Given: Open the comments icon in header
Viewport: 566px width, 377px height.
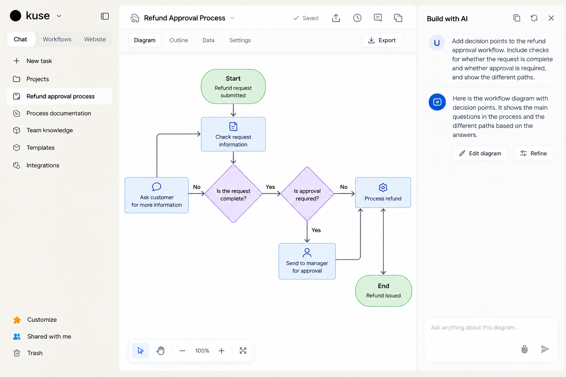Looking at the screenshot, I should tap(378, 18).
